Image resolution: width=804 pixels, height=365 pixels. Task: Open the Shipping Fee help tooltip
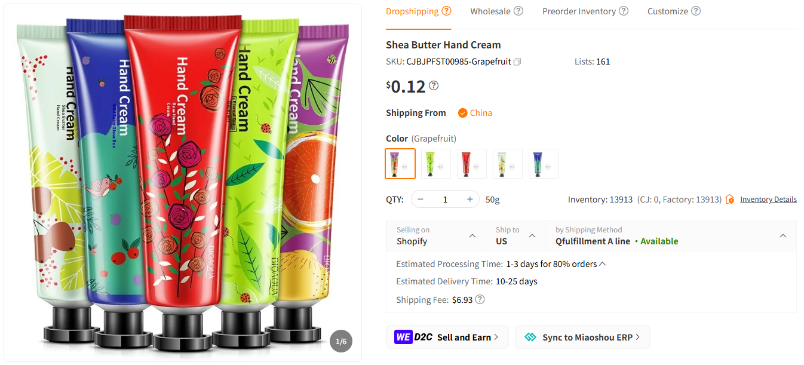(x=479, y=299)
